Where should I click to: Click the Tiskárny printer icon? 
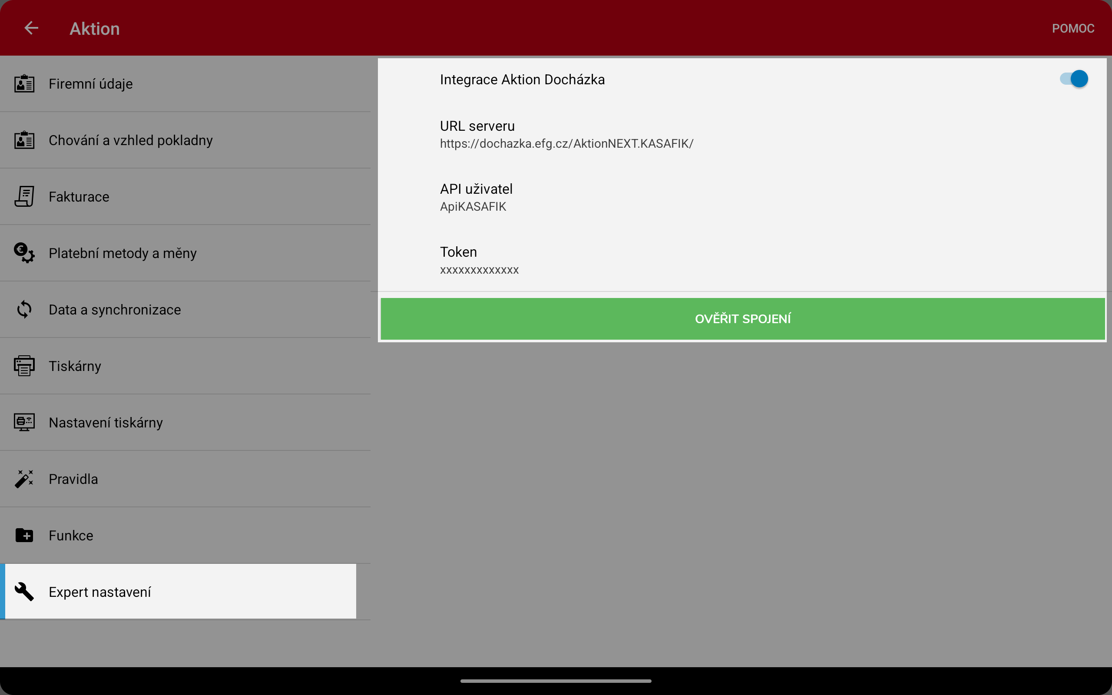[24, 366]
